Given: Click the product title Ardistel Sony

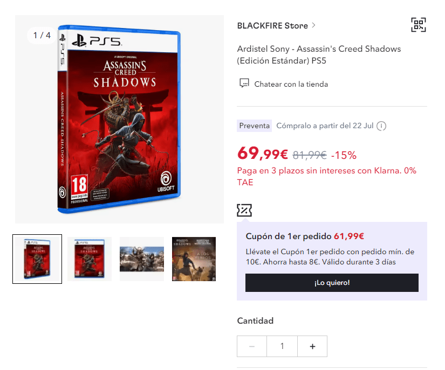Looking at the screenshot, I should (x=319, y=55).
